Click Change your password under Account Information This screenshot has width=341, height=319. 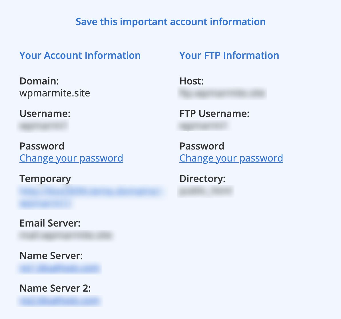pyautogui.click(x=71, y=158)
